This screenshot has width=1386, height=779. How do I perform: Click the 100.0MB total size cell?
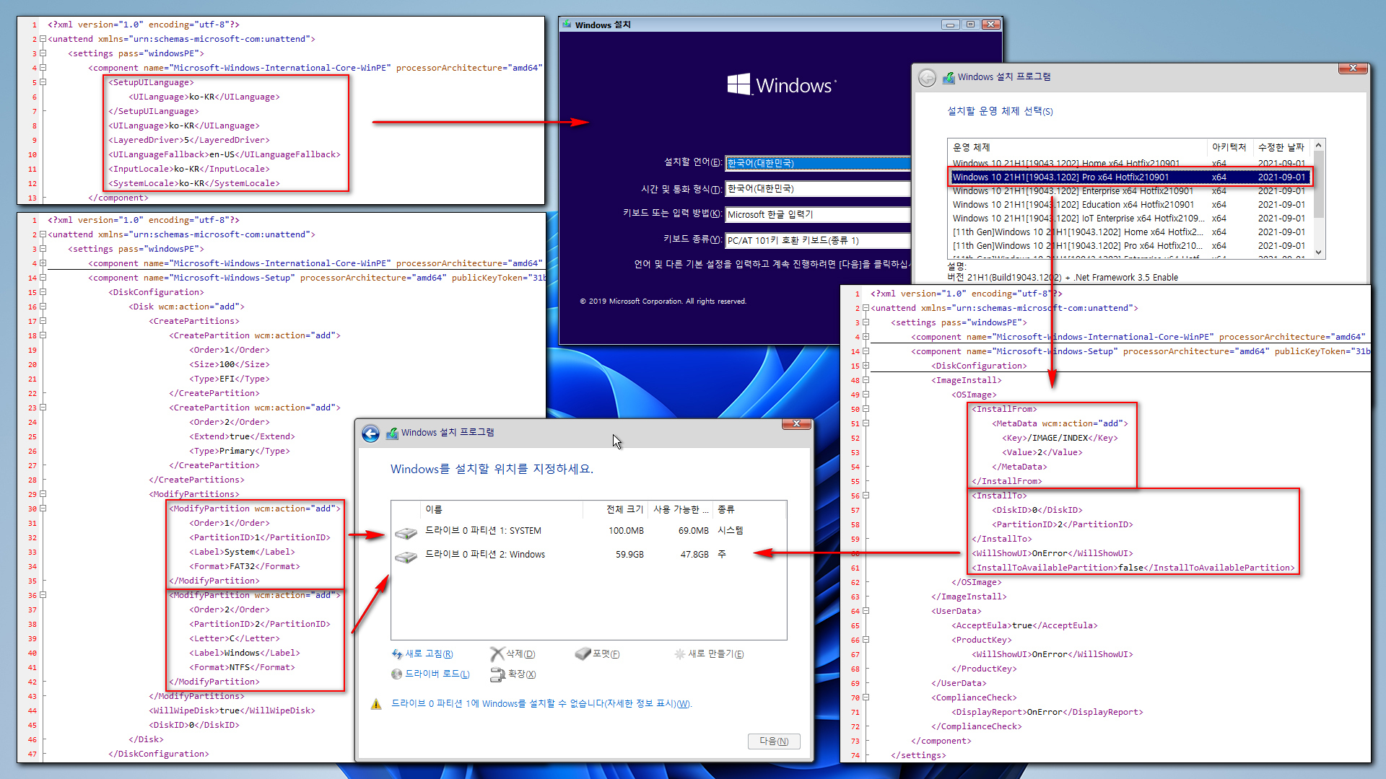coord(626,531)
